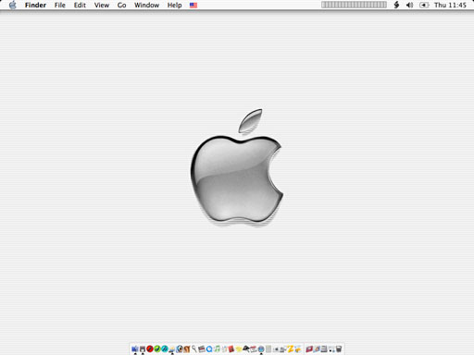
Task: Launch the red circular app in Dock
Action: [150, 349]
